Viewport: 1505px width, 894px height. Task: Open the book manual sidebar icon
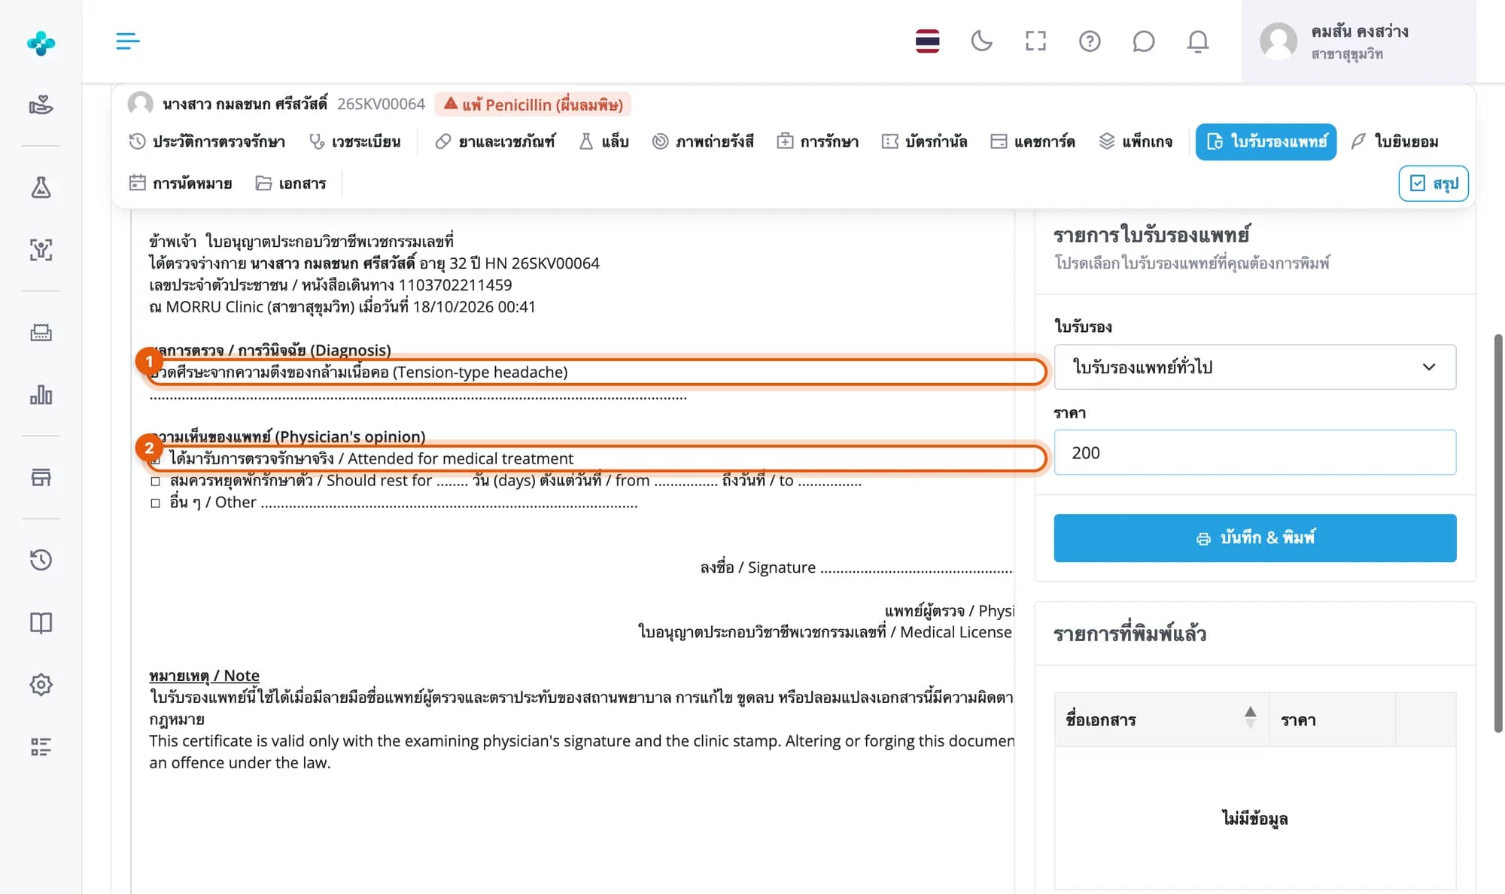(41, 622)
